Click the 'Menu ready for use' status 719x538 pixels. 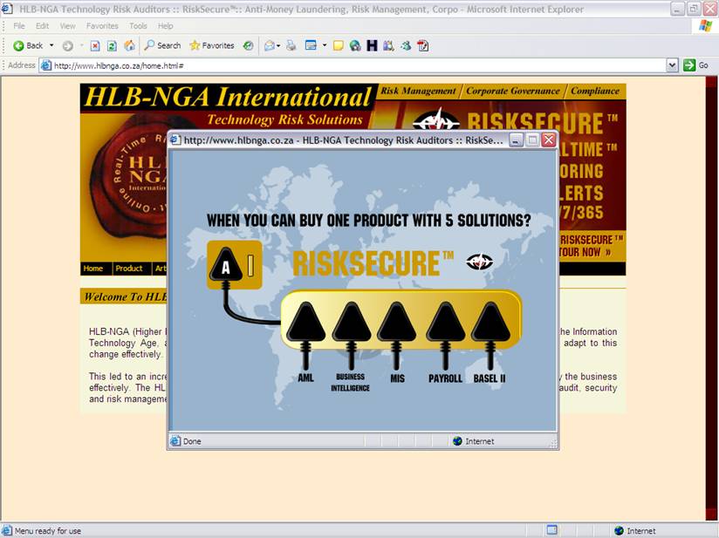pyautogui.click(x=48, y=531)
